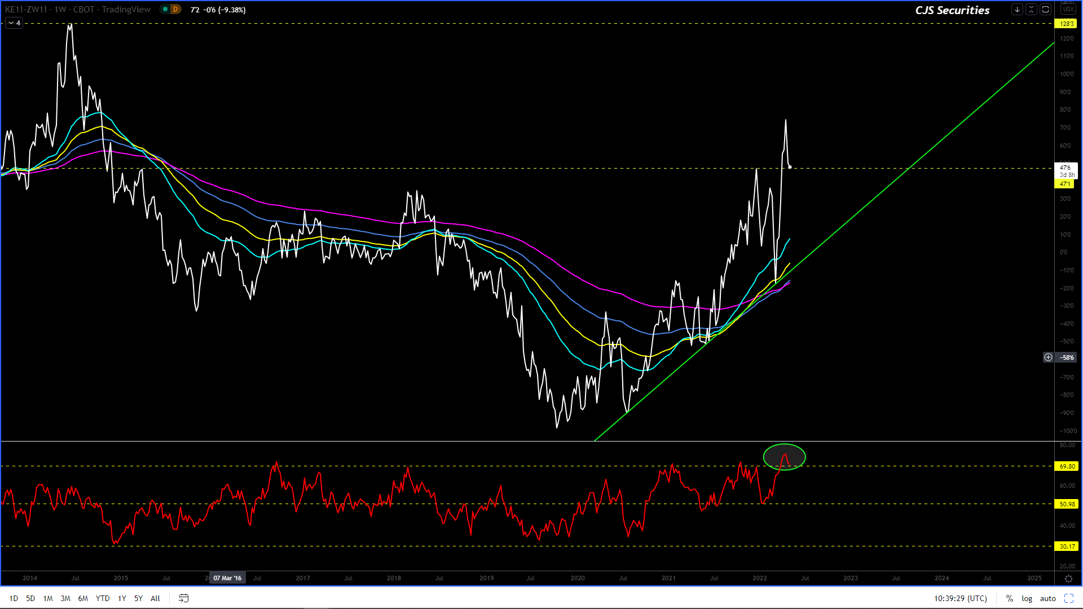Screen dimensions: 1083x609
Task: Expand the indicator legend showing 4
Action: [14, 23]
